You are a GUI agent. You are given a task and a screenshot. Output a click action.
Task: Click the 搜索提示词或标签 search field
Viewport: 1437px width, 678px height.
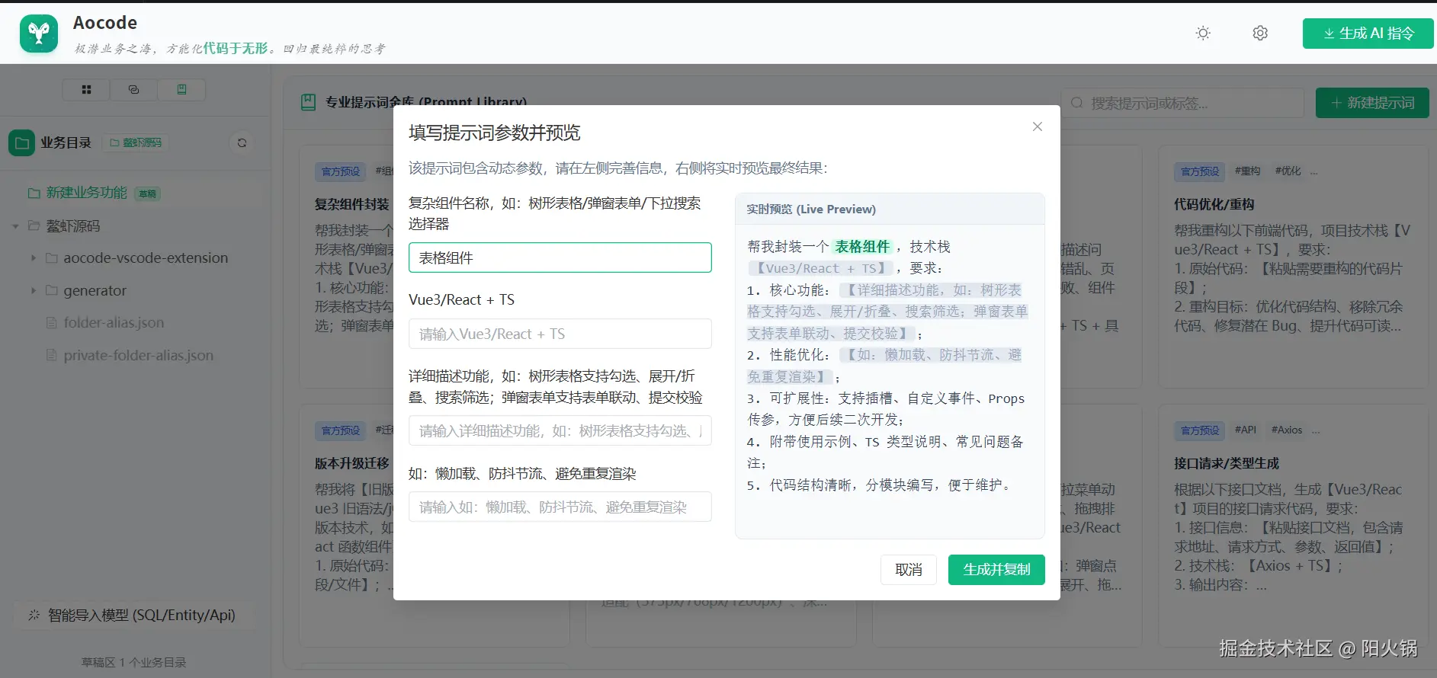tap(1184, 103)
